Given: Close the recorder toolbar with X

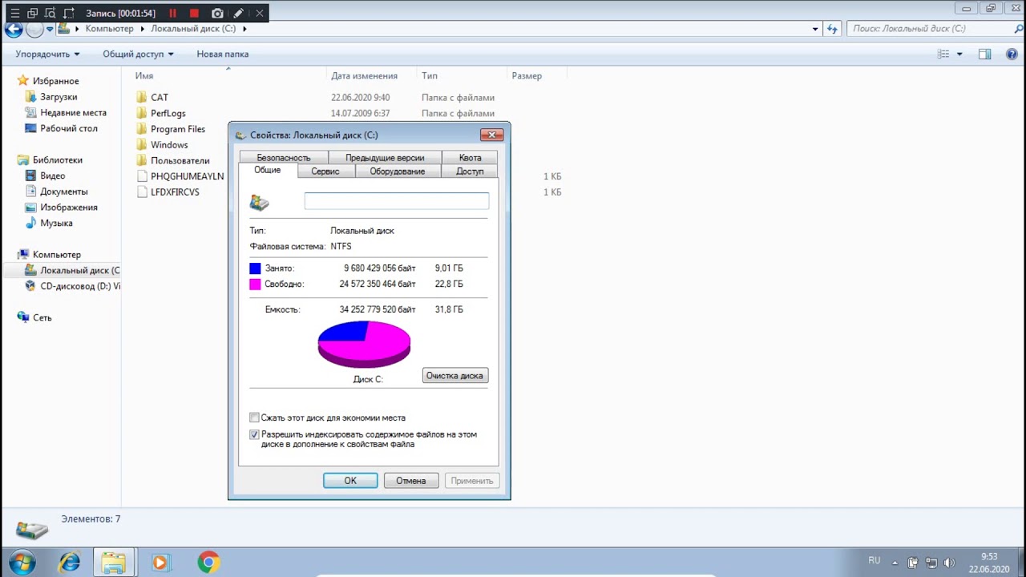Looking at the screenshot, I should pos(259,13).
